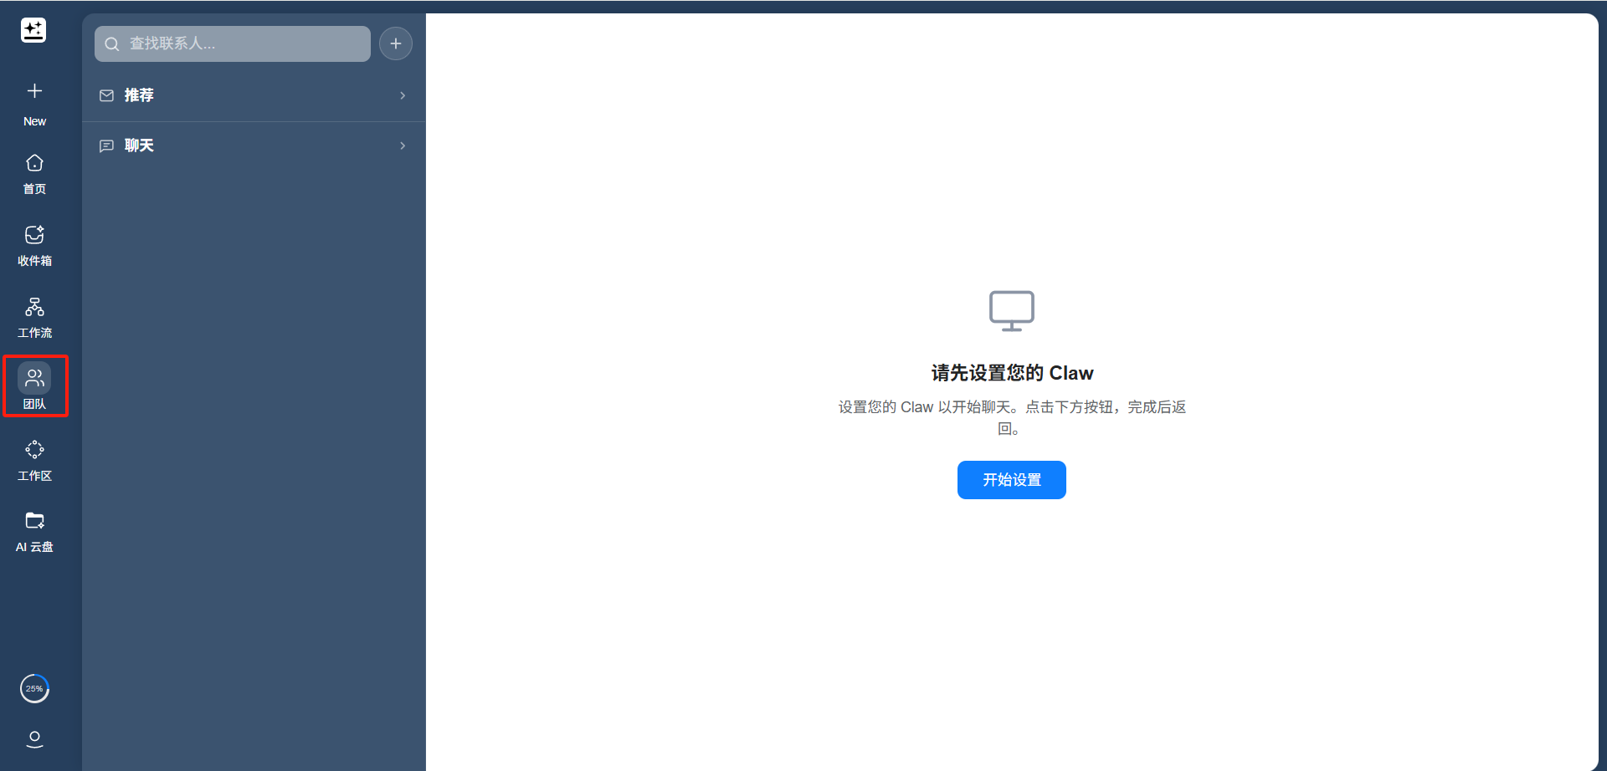
Task: Select the 团队 team section
Action: [34, 387]
